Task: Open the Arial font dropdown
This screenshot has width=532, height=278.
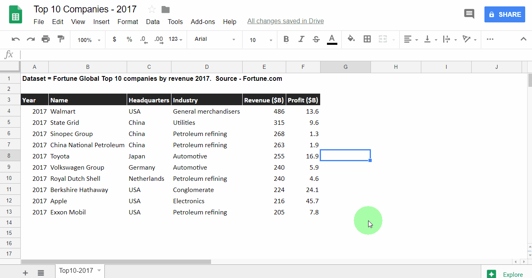Action: coord(215,39)
